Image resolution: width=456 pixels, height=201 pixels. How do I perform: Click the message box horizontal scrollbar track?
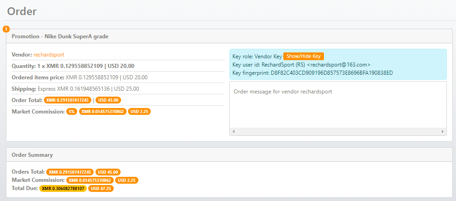[x=338, y=132]
